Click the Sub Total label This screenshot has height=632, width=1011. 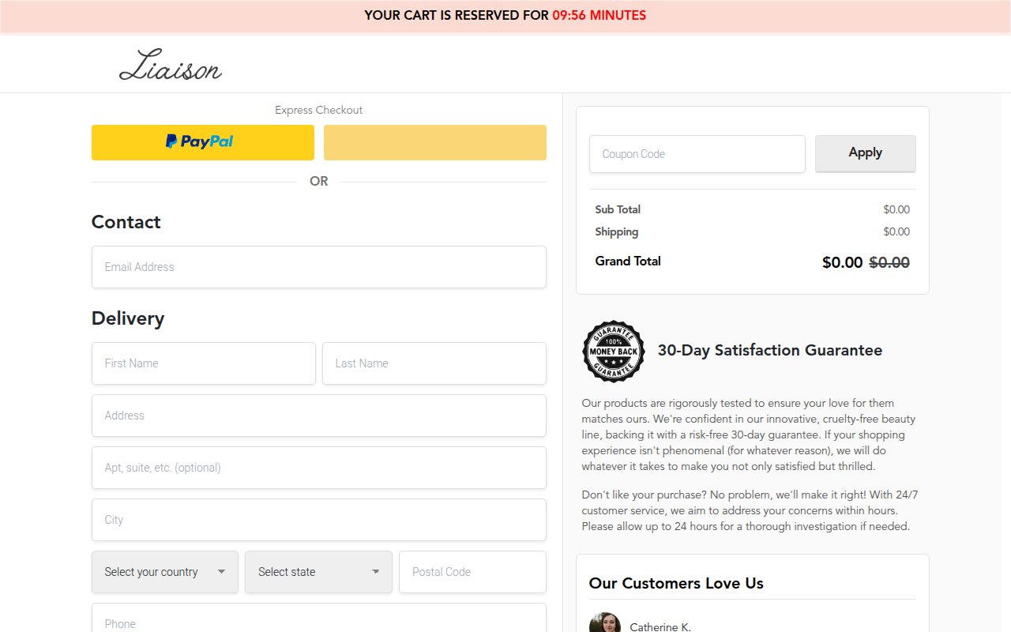(x=618, y=209)
